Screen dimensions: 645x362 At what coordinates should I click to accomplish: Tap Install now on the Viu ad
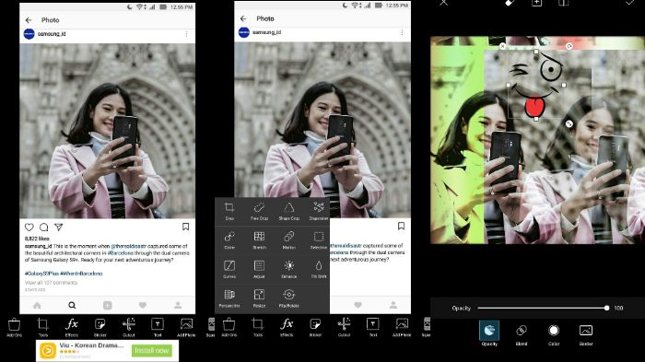[152, 350]
